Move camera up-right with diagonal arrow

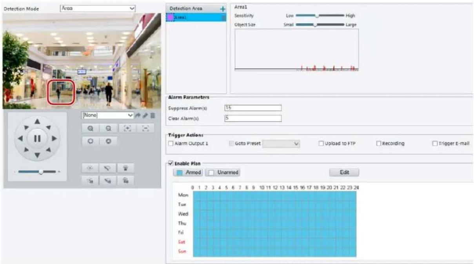(49, 127)
